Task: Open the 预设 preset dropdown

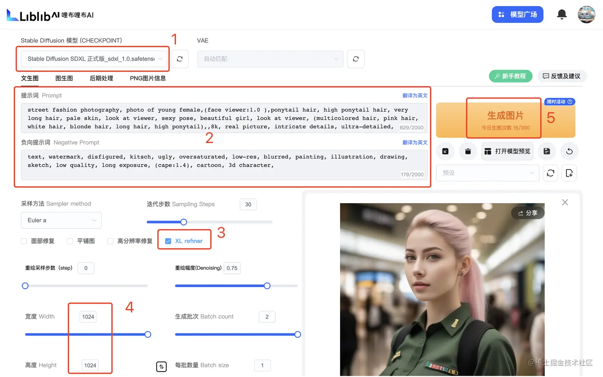Action: (487, 173)
